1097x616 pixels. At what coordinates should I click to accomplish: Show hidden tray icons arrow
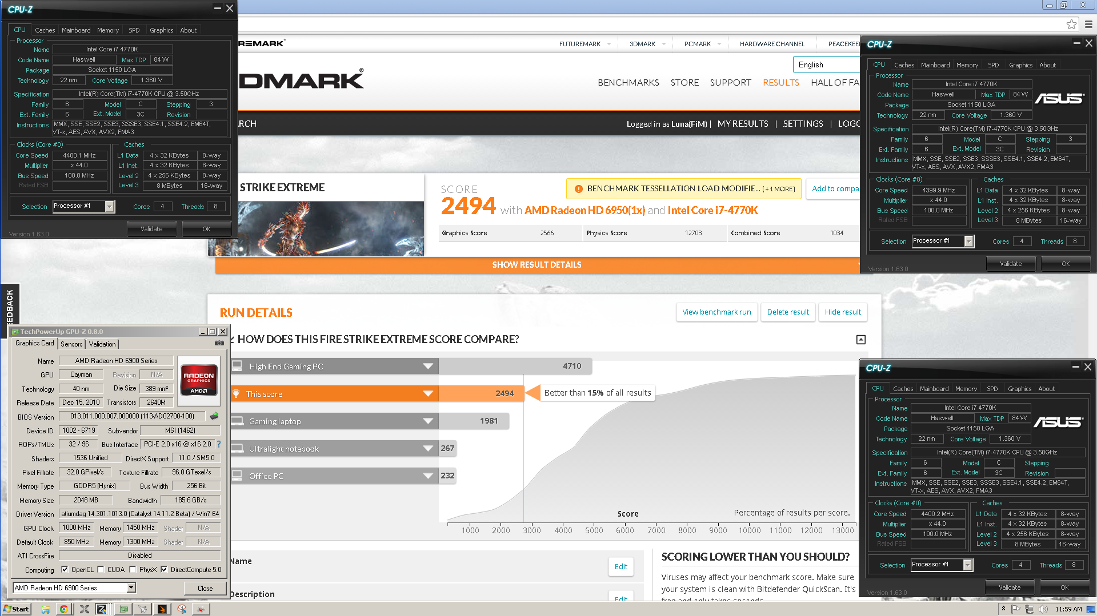(x=1003, y=609)
